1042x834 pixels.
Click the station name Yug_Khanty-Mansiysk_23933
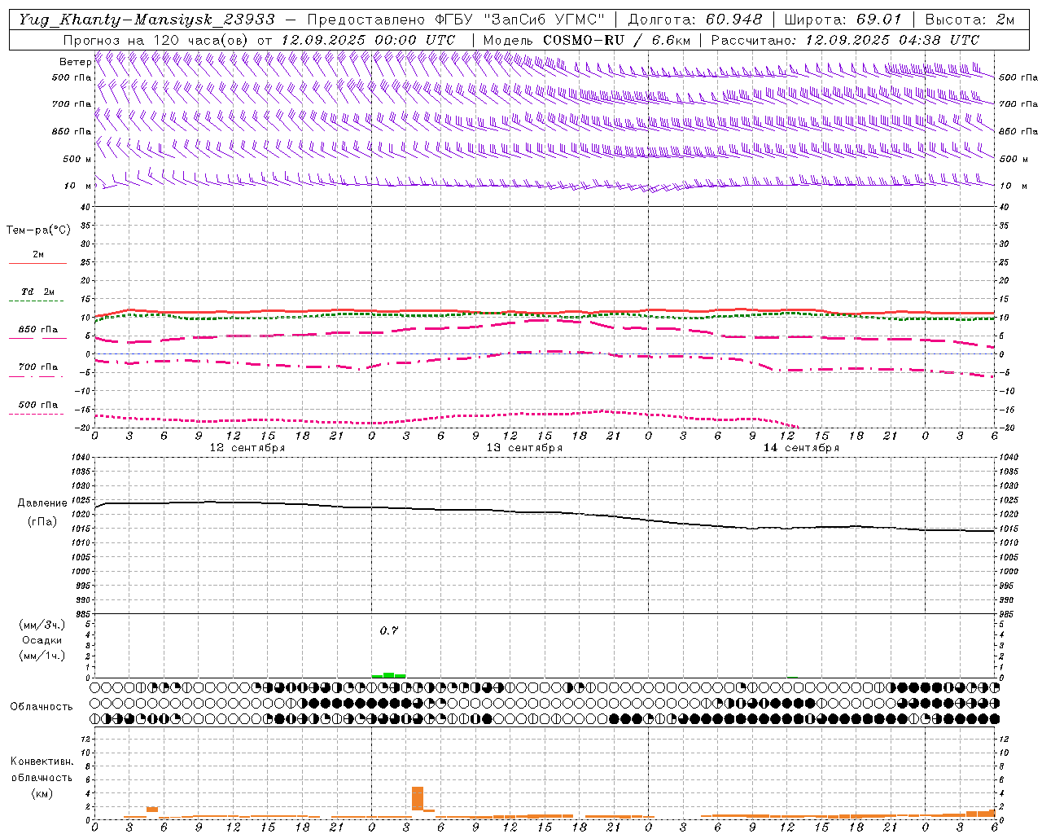click(x=147, y=20)
